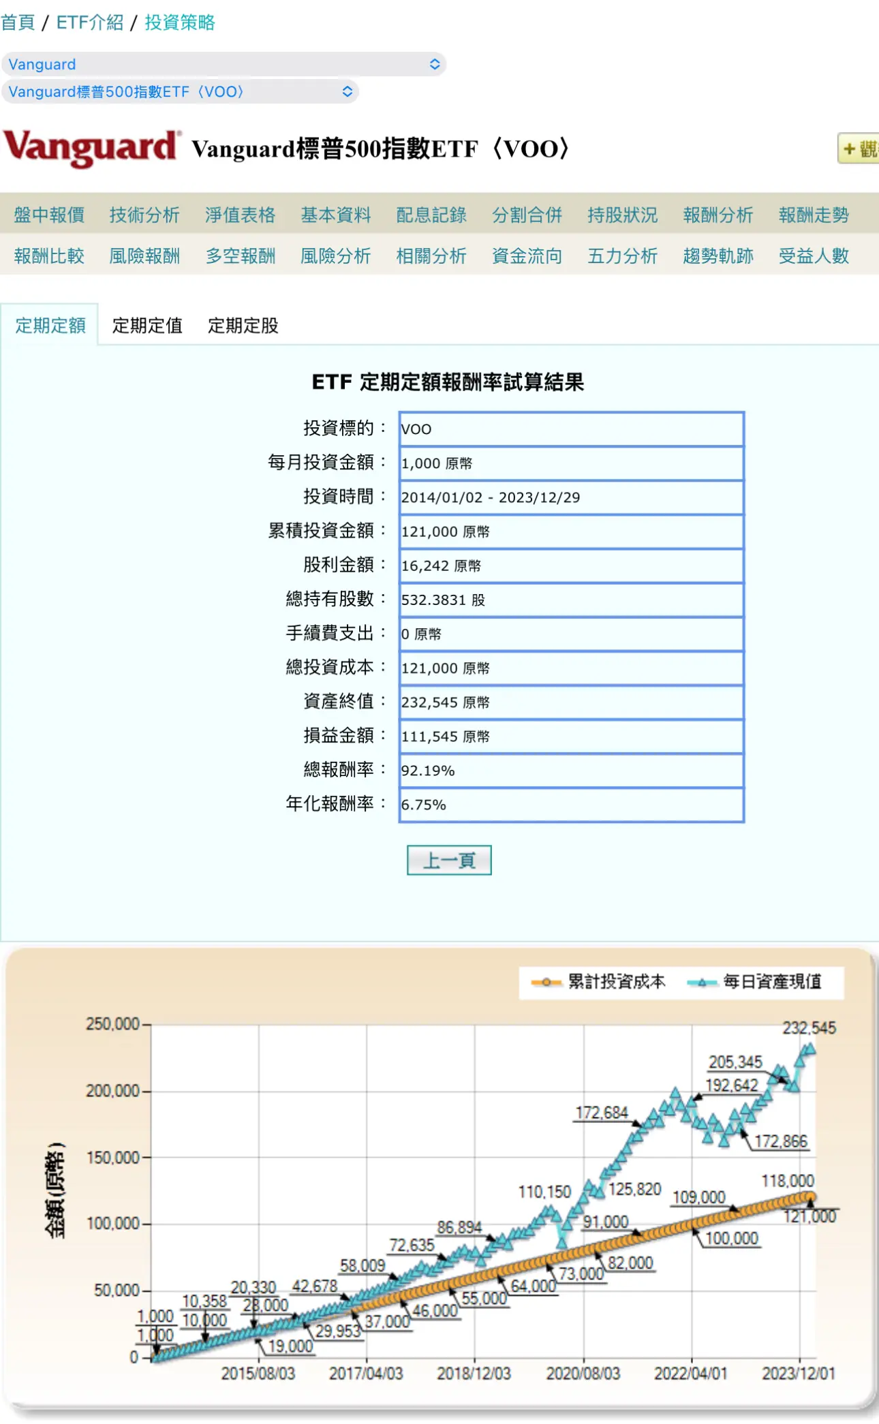Open the 受益人數 menu item
This screenshot has height=1424, width=879.
coord(814,256)
